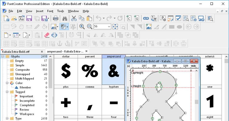Open Find with the binoculars icon

[65, 18]
